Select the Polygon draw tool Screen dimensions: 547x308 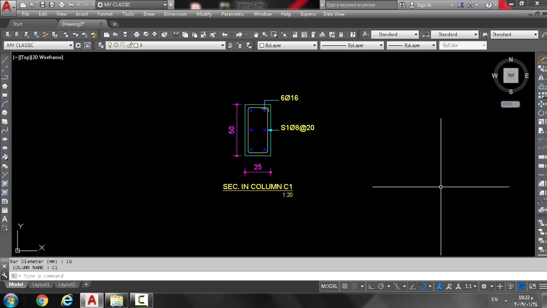[x=5, y=86]
